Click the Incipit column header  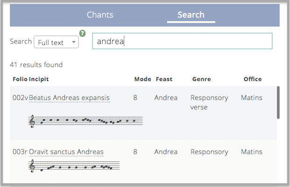[x=39, y=79]
